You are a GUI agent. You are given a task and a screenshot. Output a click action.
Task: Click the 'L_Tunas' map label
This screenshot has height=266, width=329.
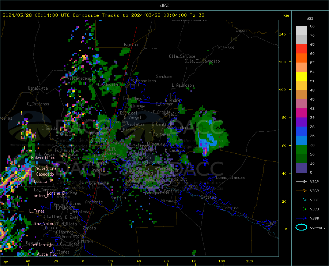pos(37,211)
